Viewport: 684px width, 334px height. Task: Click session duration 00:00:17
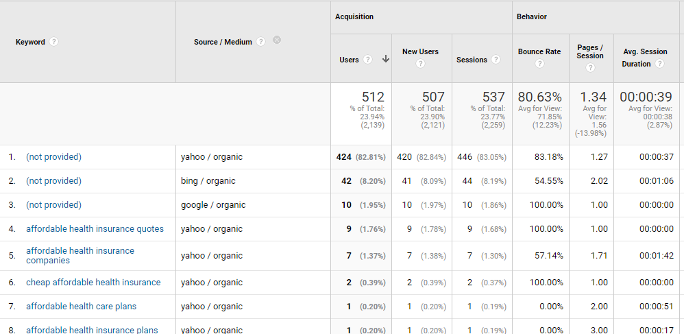pyautogui.click(x=657, y=330)
